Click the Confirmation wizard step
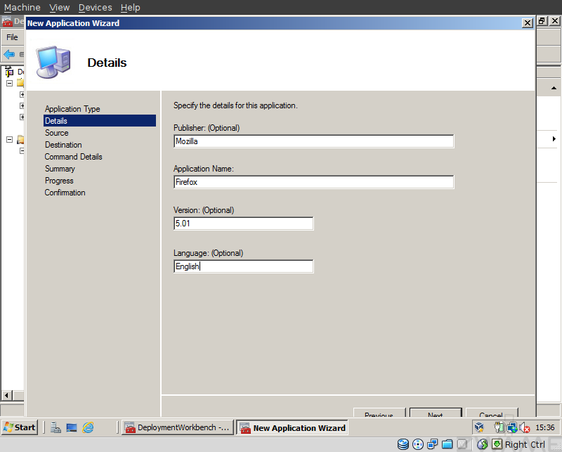Image resolution: width=562 pixels, height=452 pixels. point(65,193)
